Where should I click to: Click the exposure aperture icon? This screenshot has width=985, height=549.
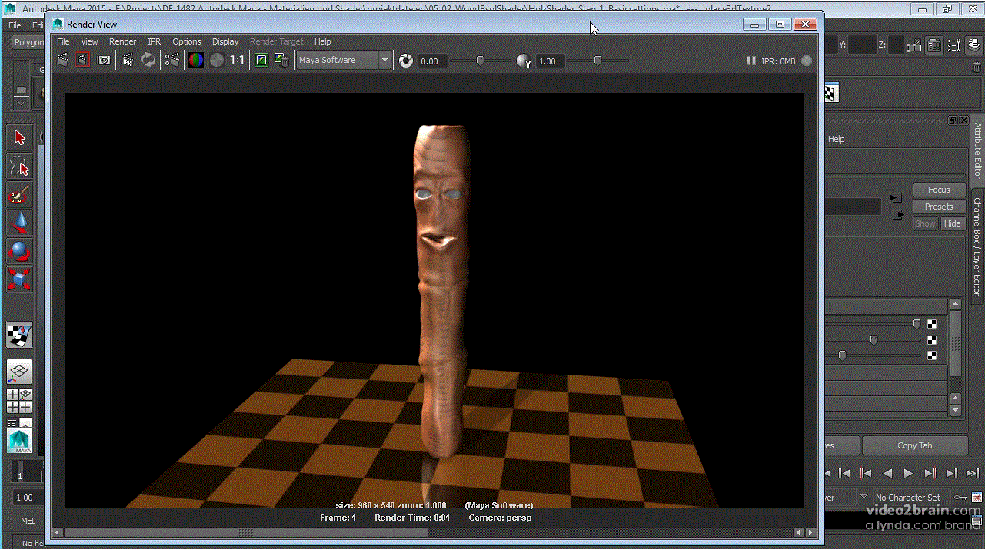point(405,61)
